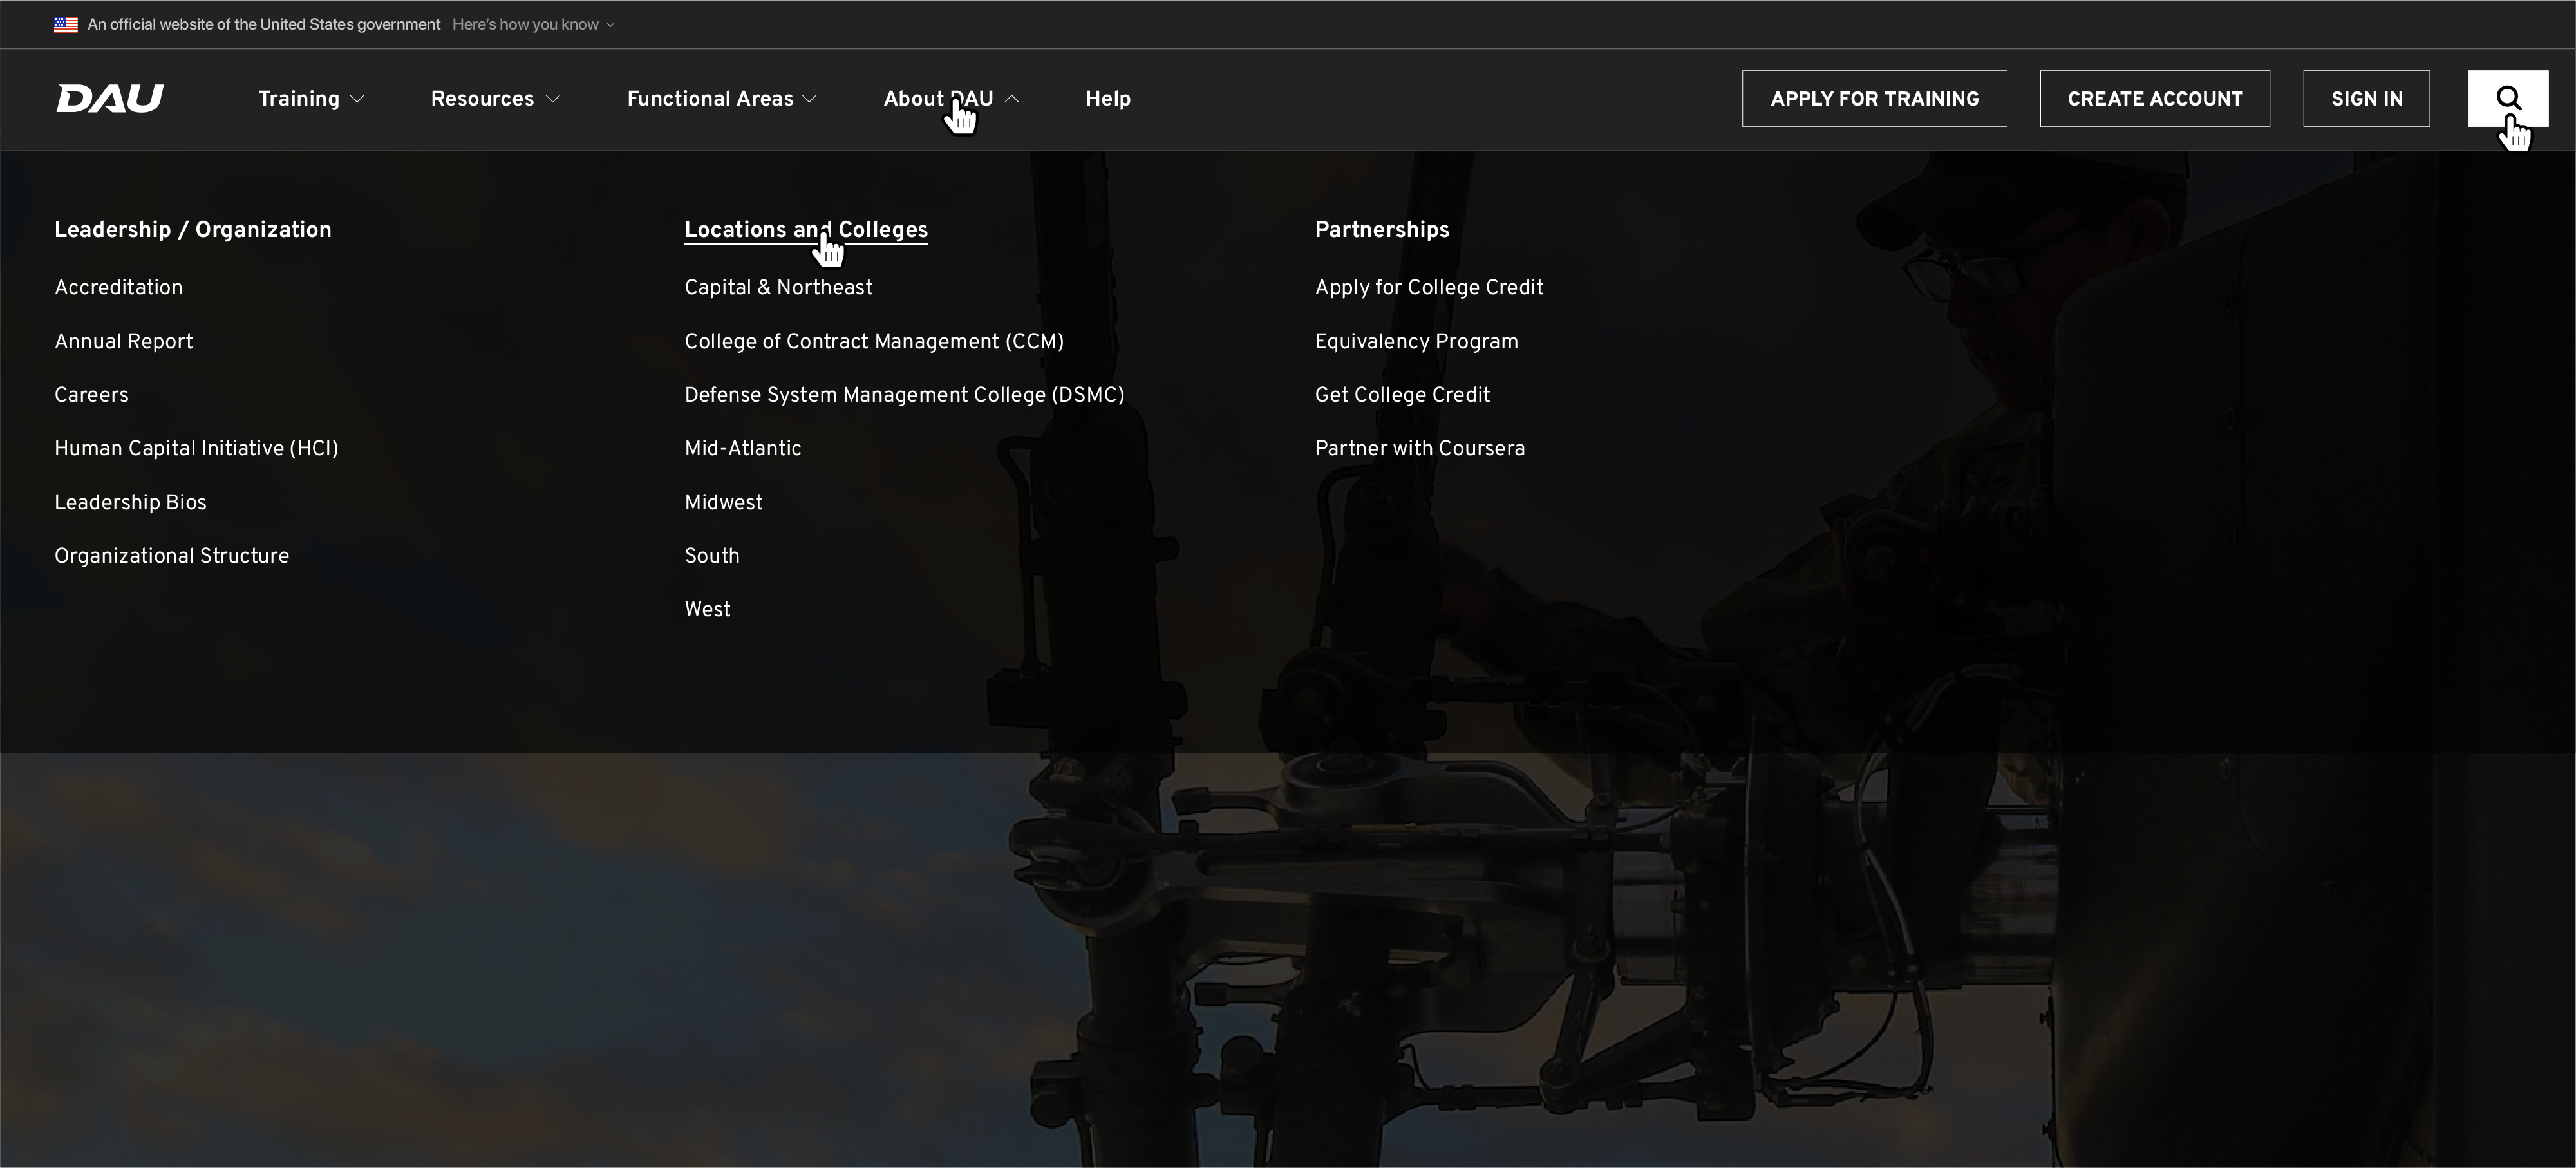
Task: Select Capital & Northeast location
Action: coord(779,287)
